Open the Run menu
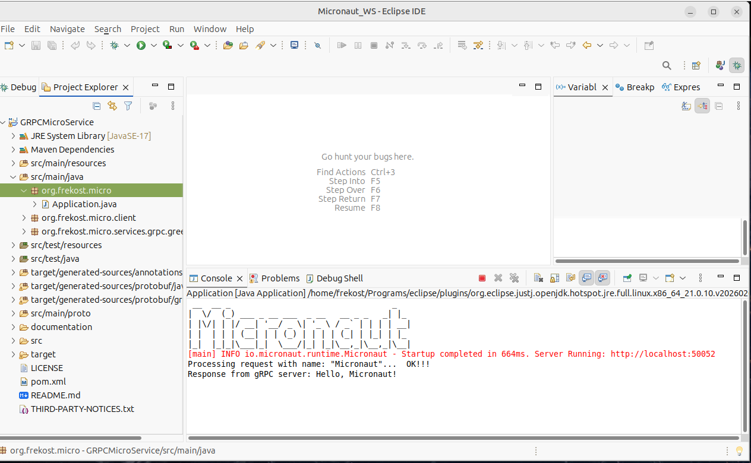Image resolution: width=751 pixels, height=463 pixels. (176, 28)
